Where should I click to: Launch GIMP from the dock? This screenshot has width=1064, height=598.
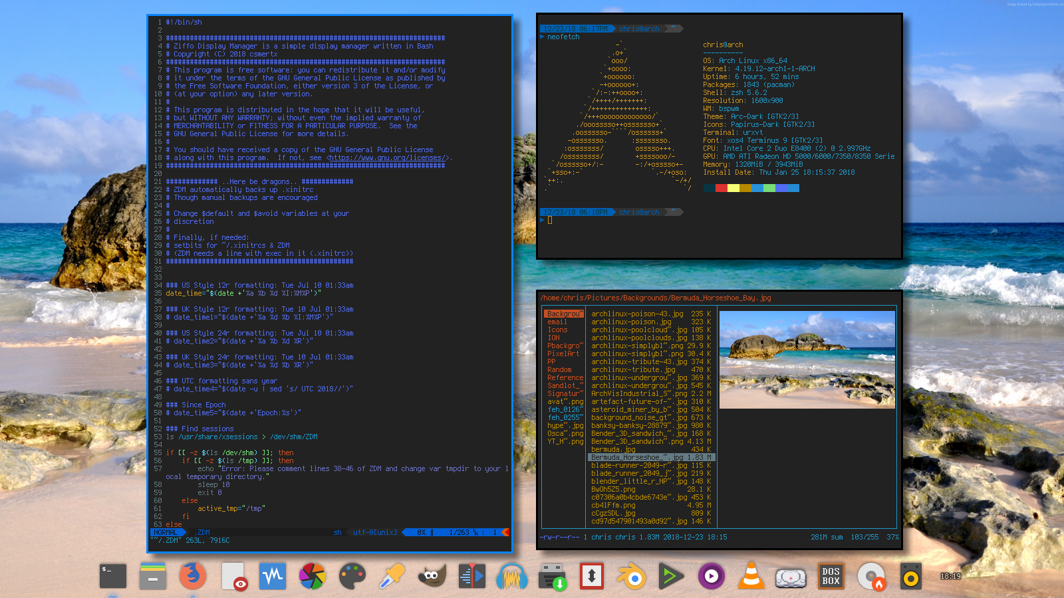pos(432,576)
